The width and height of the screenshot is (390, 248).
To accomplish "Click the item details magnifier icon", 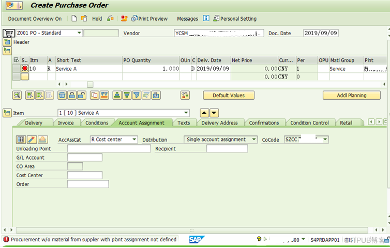I will (x=17, y=95).
